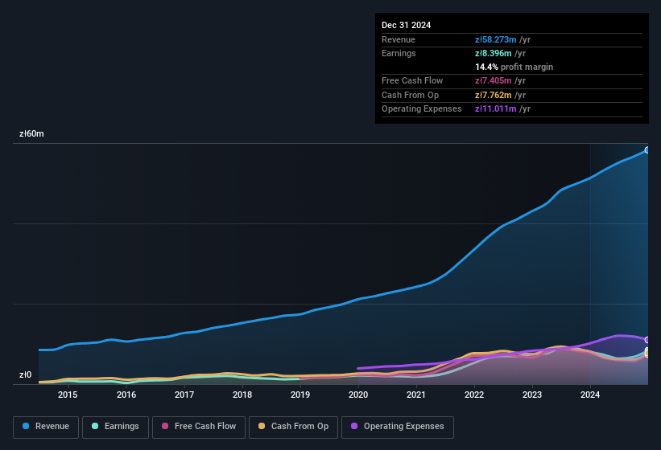Click the 2024 x-axis label
The image size is (661, 450).
click(x=590, y=395)
